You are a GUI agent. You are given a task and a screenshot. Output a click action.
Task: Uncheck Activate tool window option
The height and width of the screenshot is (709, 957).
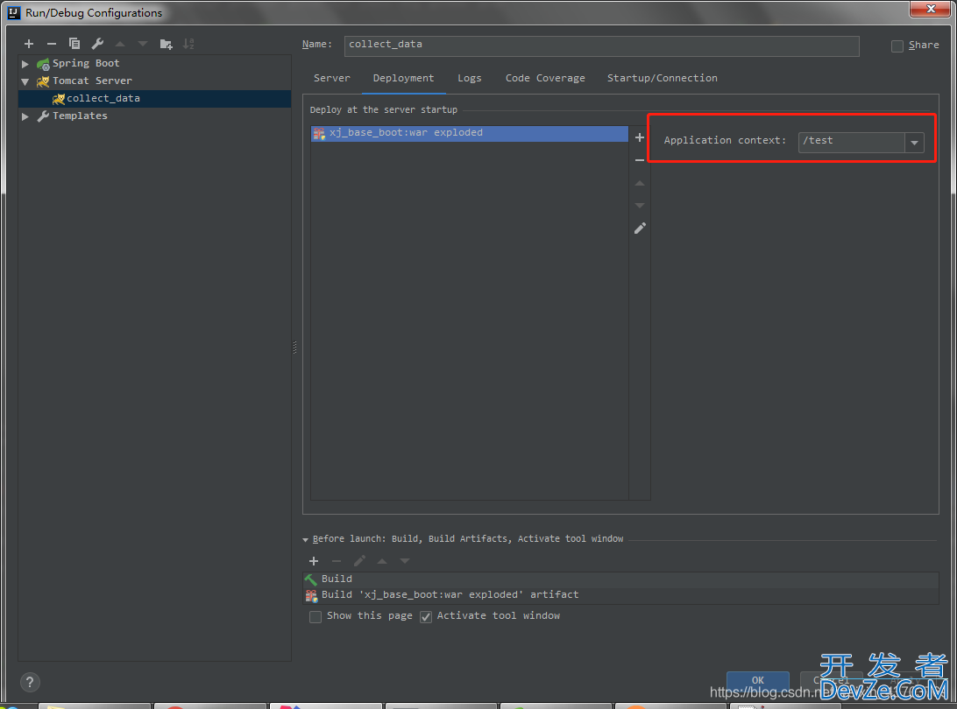click(x=426, y=617)
